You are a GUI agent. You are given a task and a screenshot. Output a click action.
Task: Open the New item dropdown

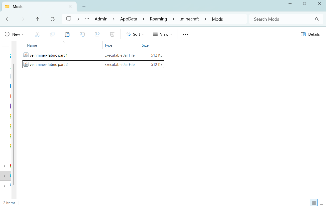coord(14,34)
